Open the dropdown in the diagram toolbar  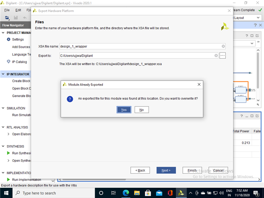tap(252, 43)
